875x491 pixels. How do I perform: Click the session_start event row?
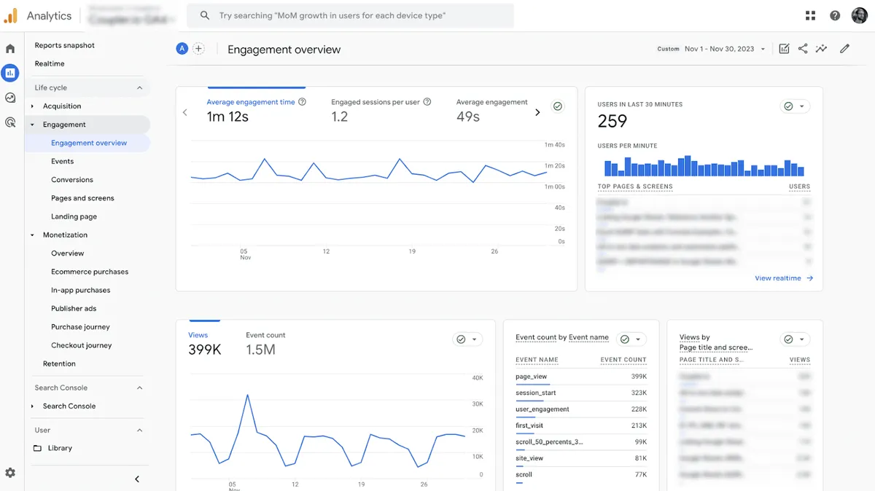click(x=581, y=393)
